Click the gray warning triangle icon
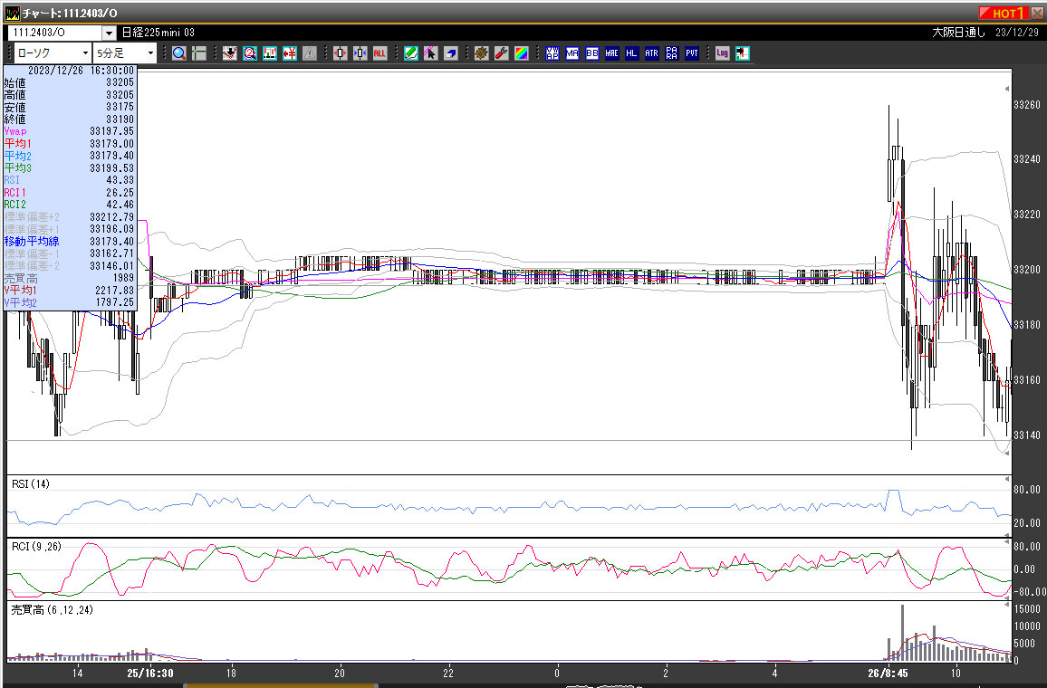 coord(309,53)
